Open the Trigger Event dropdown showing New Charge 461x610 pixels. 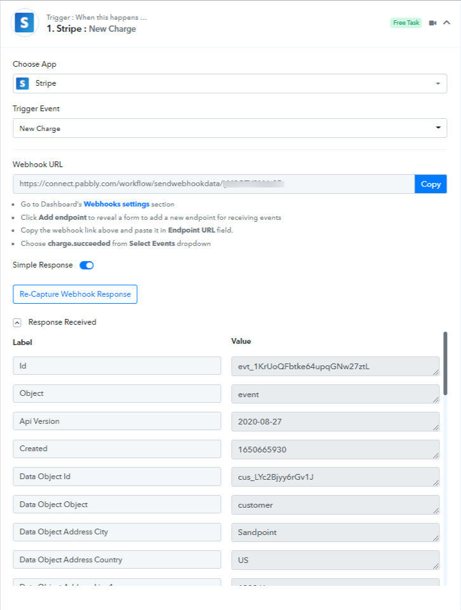point(230,128)
